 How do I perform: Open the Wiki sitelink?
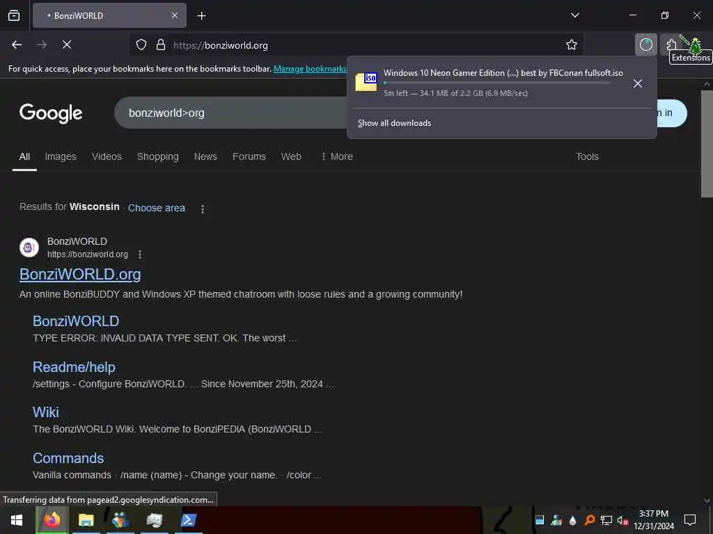click(46, 412)
